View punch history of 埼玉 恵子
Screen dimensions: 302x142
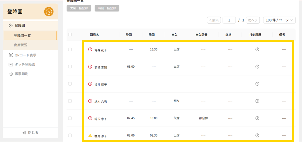pyautogui.click(x=257, y=118)
